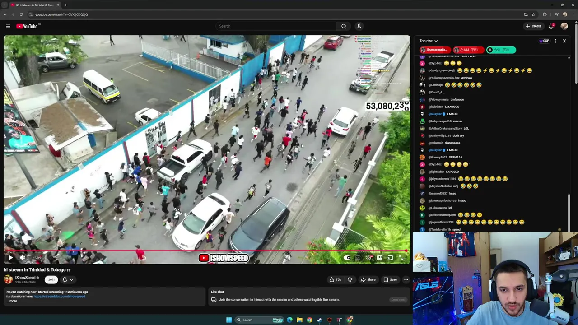Enter full screen mode
Image resolution: width=578 pixels, height=325 pixels.
(x=401, y=258)
